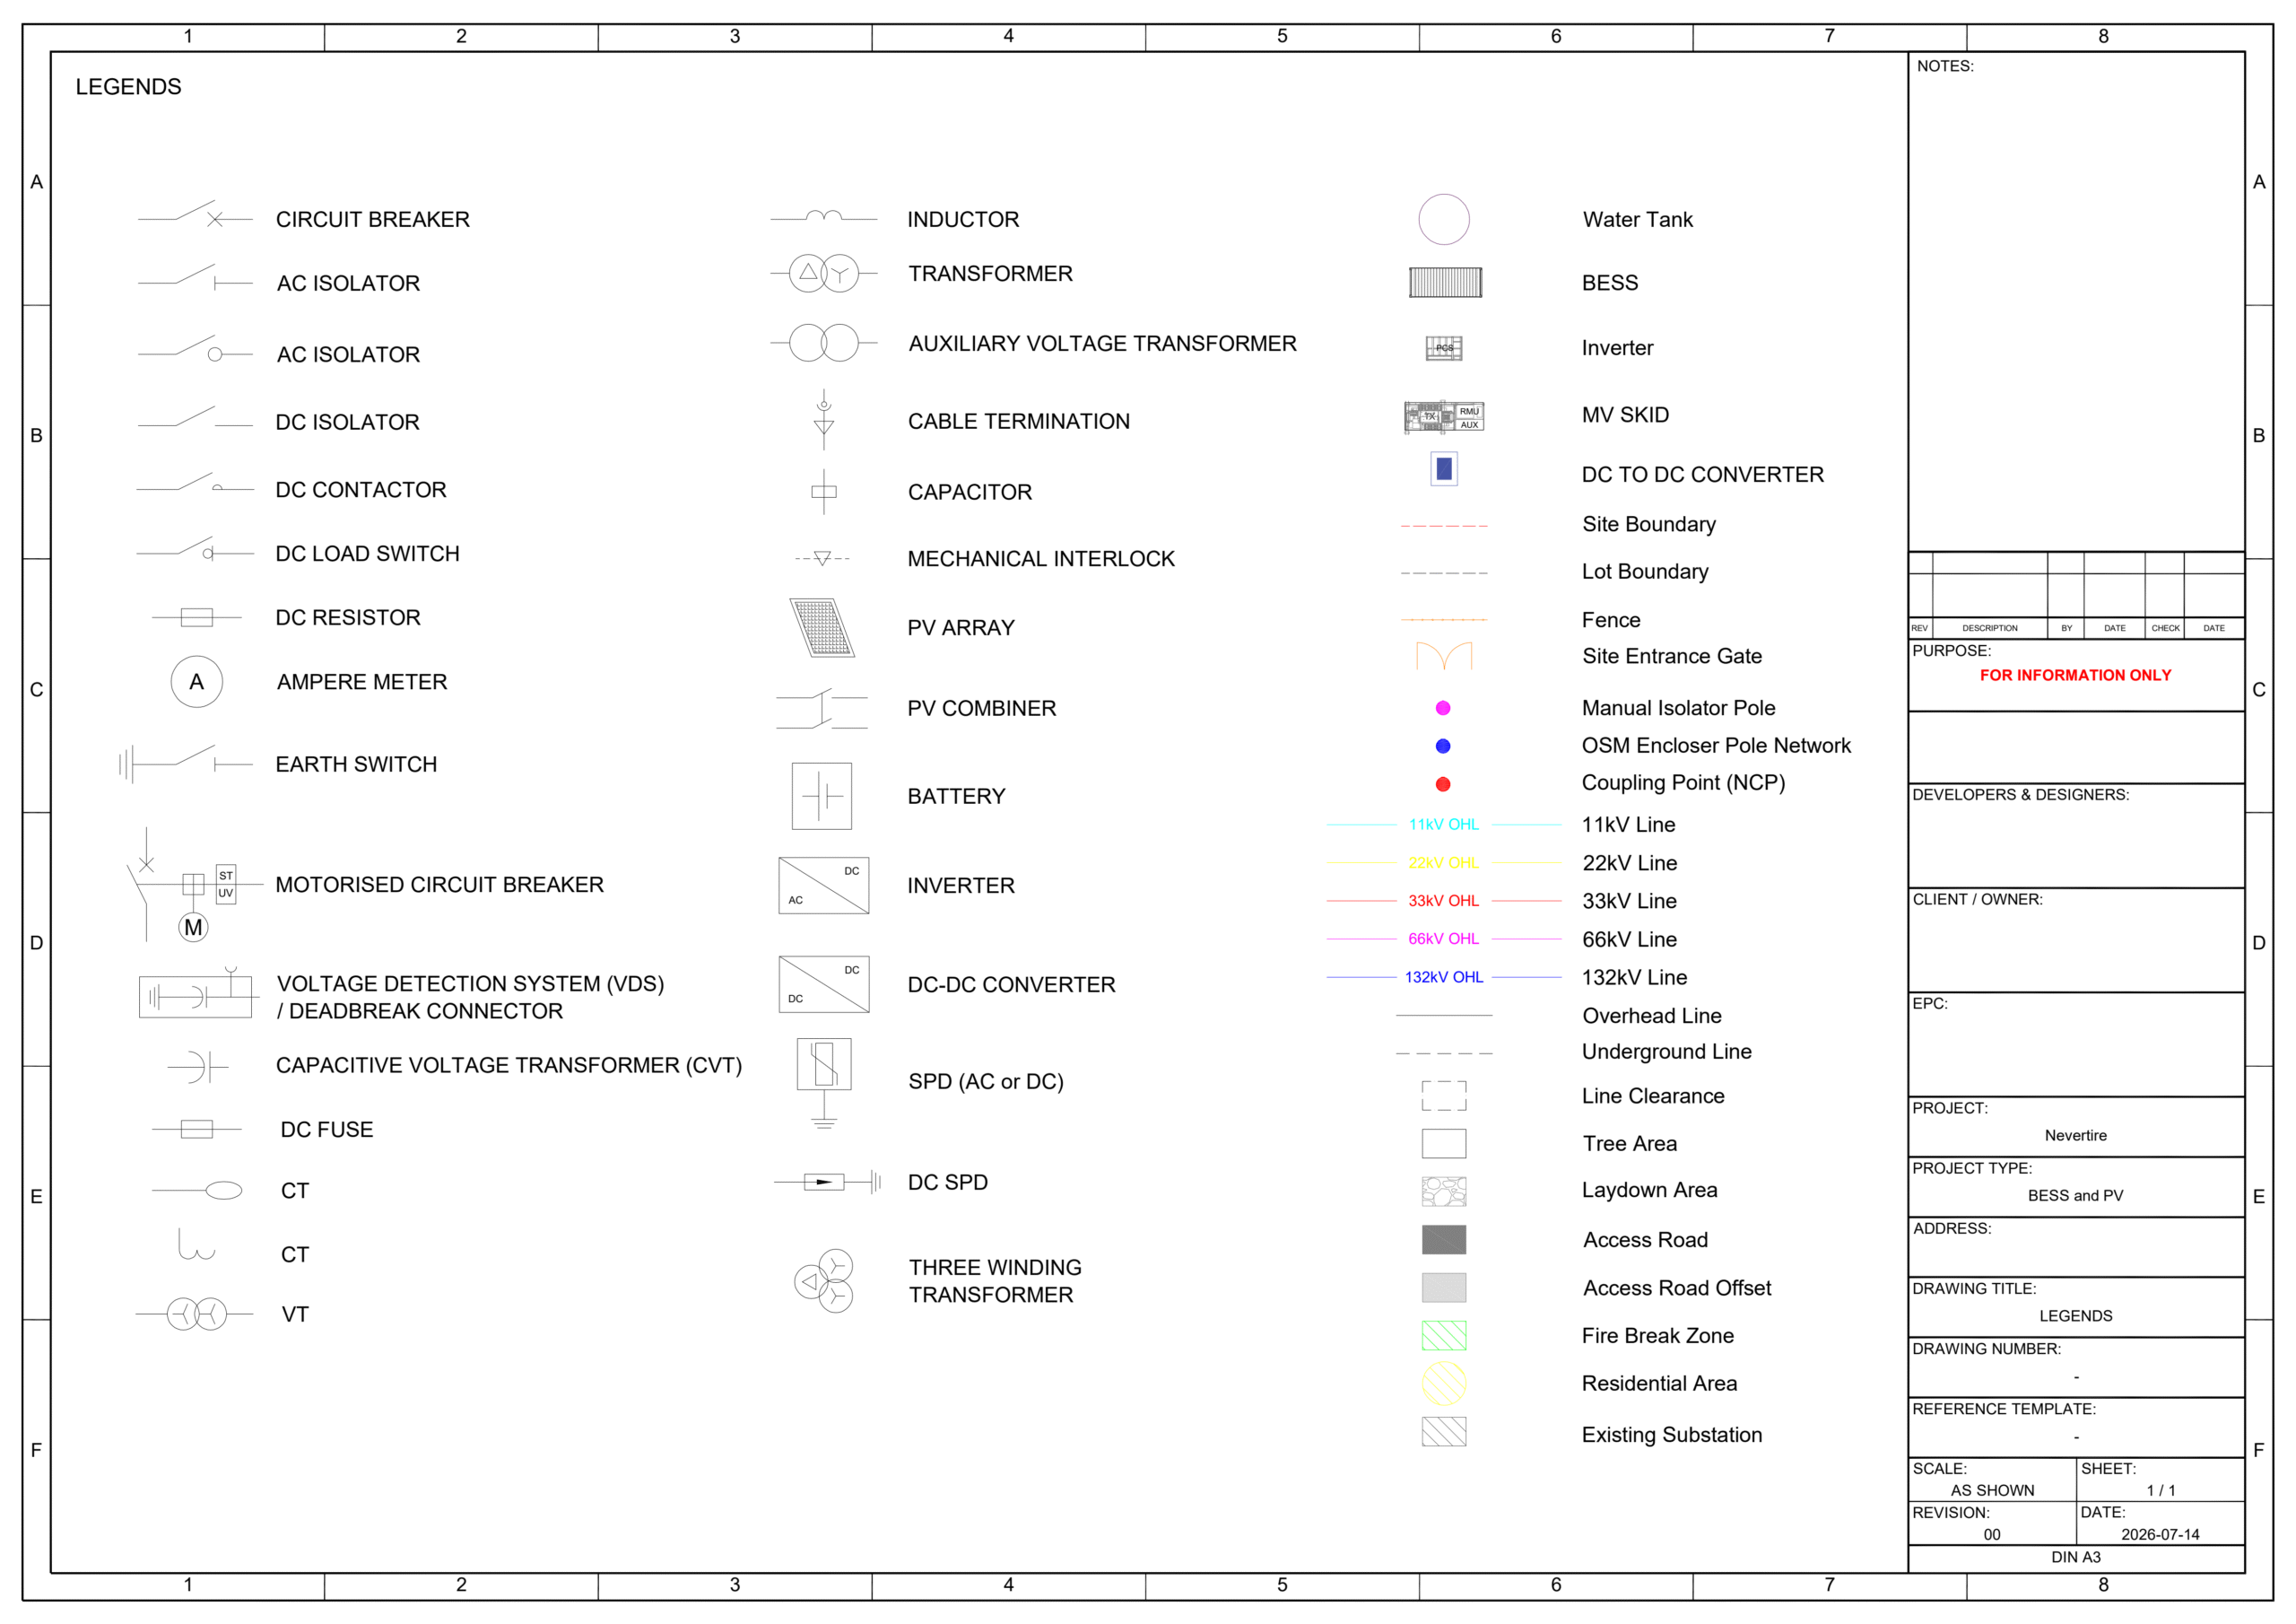Click the circuit breaker symbol
Screen dimensions: 2296x1624
pyautogui.click(x=195, y=215)
